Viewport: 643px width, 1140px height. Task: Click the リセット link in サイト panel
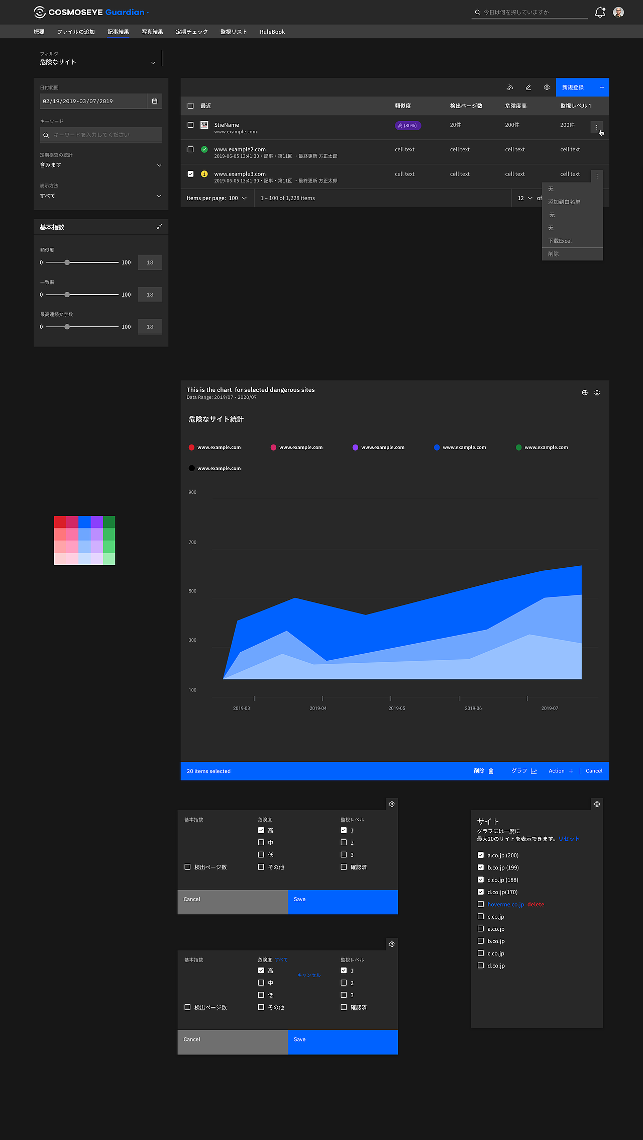pyautogui.click(x=569, y=839)
